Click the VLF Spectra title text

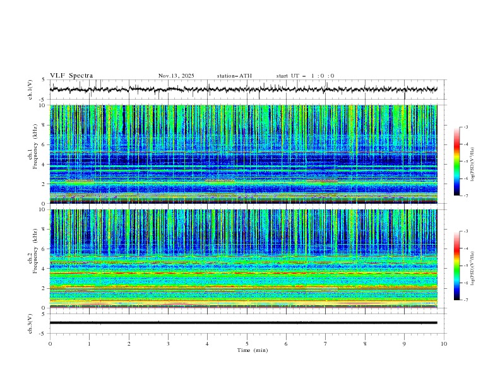71,76
